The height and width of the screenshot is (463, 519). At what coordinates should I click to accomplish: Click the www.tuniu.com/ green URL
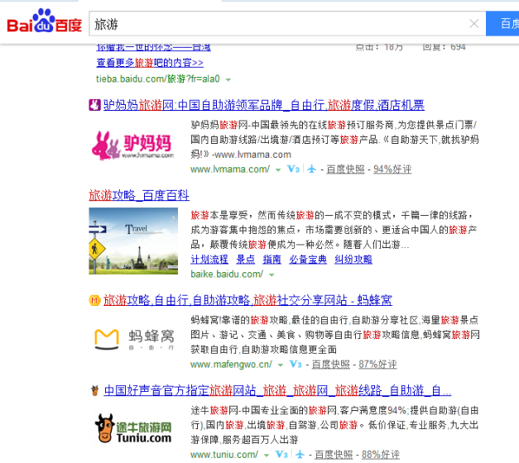click(224, 455)
